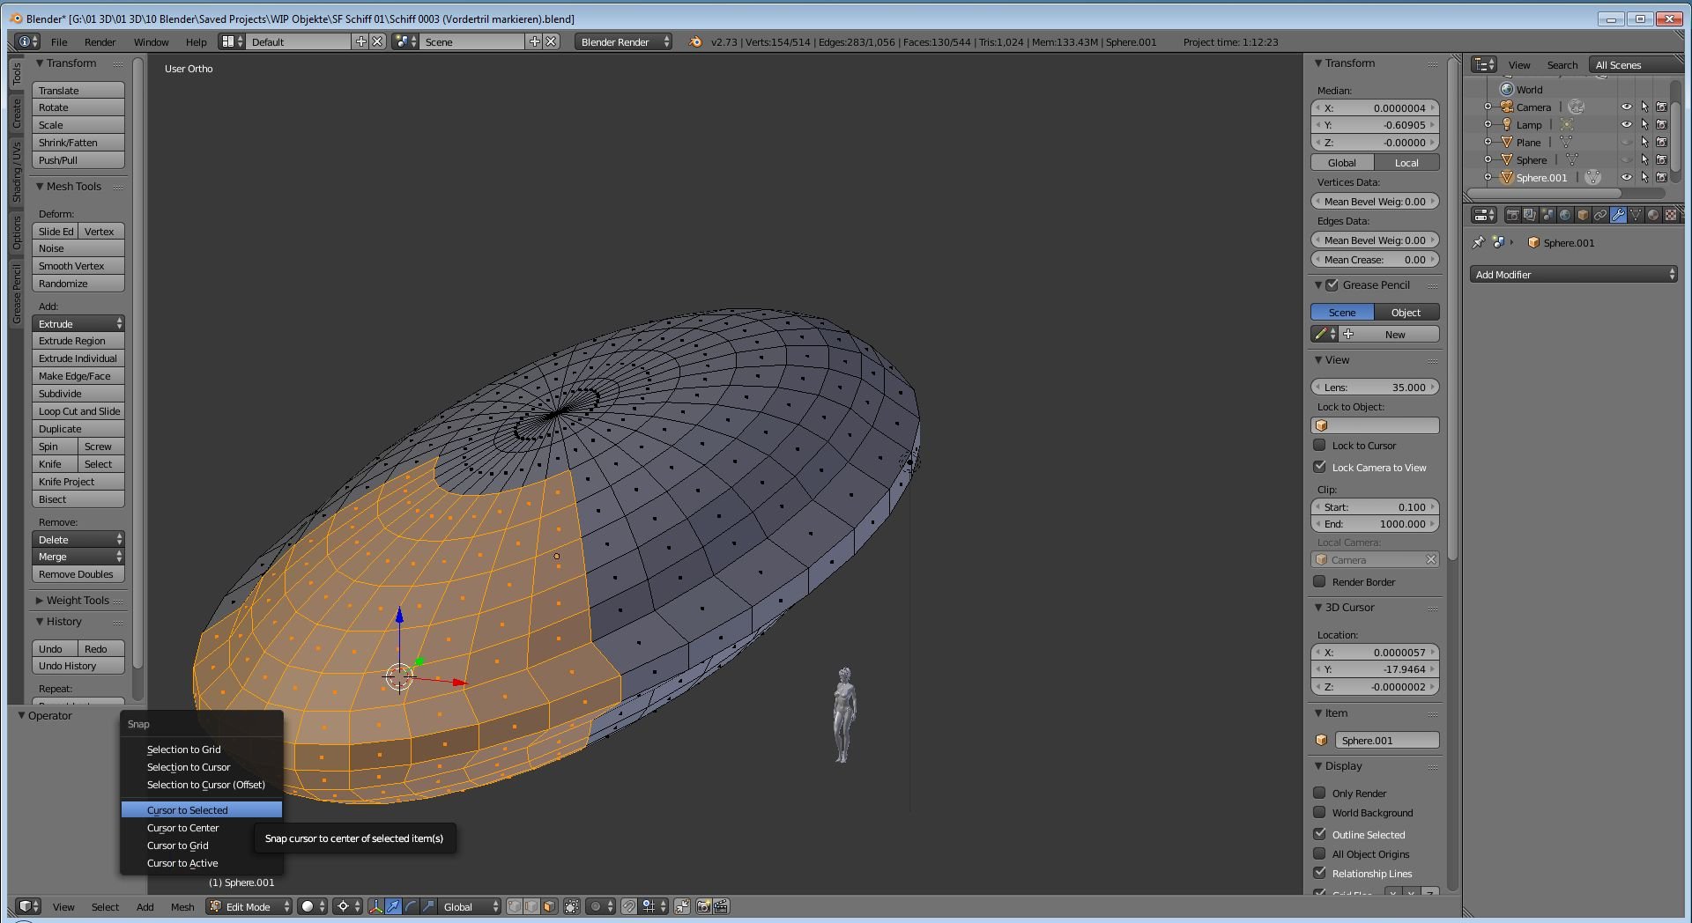This screenshot has height=923, width=1692.
Task: Enable the Lock to Cursor checkbox
Action: coord(1319,446)
